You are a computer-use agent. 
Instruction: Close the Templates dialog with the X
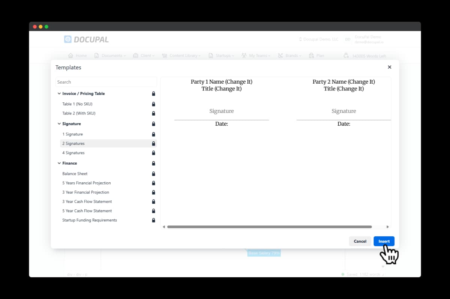pyautogui.click(x=389, y=67)
